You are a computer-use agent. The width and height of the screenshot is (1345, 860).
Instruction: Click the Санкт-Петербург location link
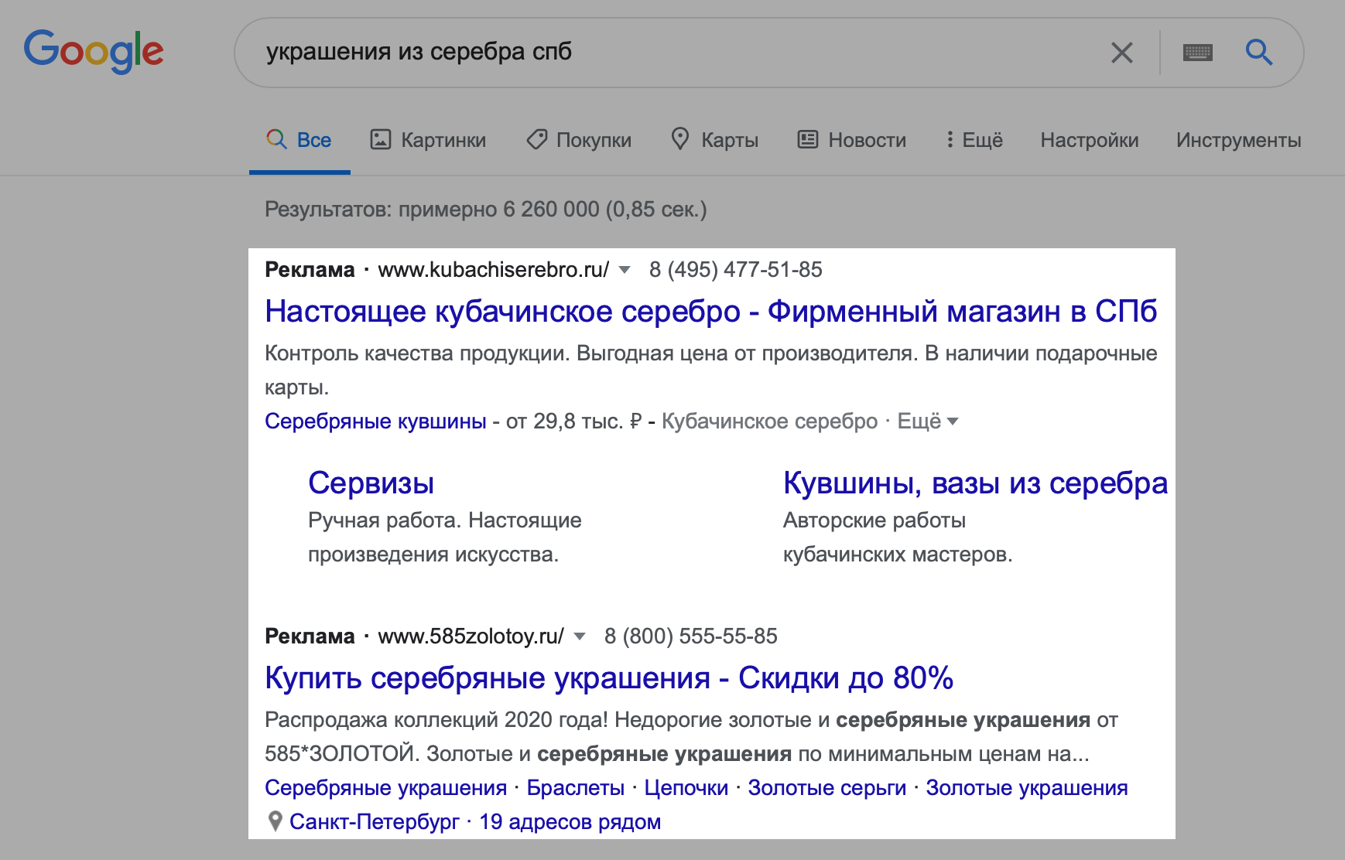[x=375, y=822]
